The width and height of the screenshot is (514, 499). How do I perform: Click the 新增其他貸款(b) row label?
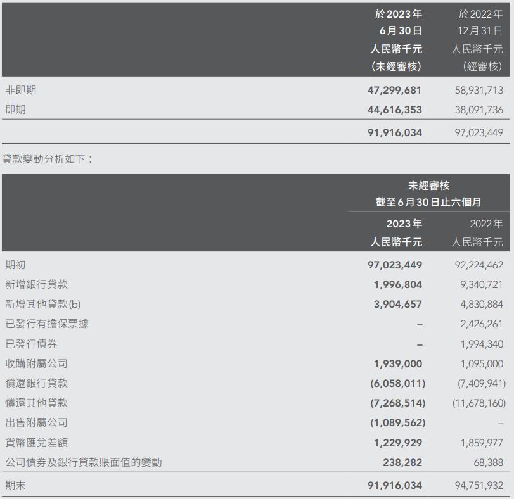coord(44,304)
